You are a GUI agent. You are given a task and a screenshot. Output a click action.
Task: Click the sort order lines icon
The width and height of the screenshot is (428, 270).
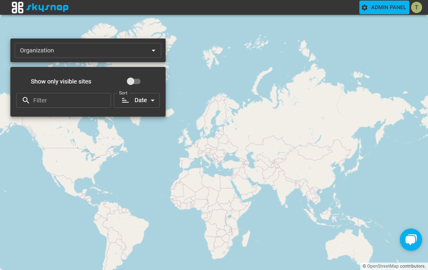[x=125, y=100]
